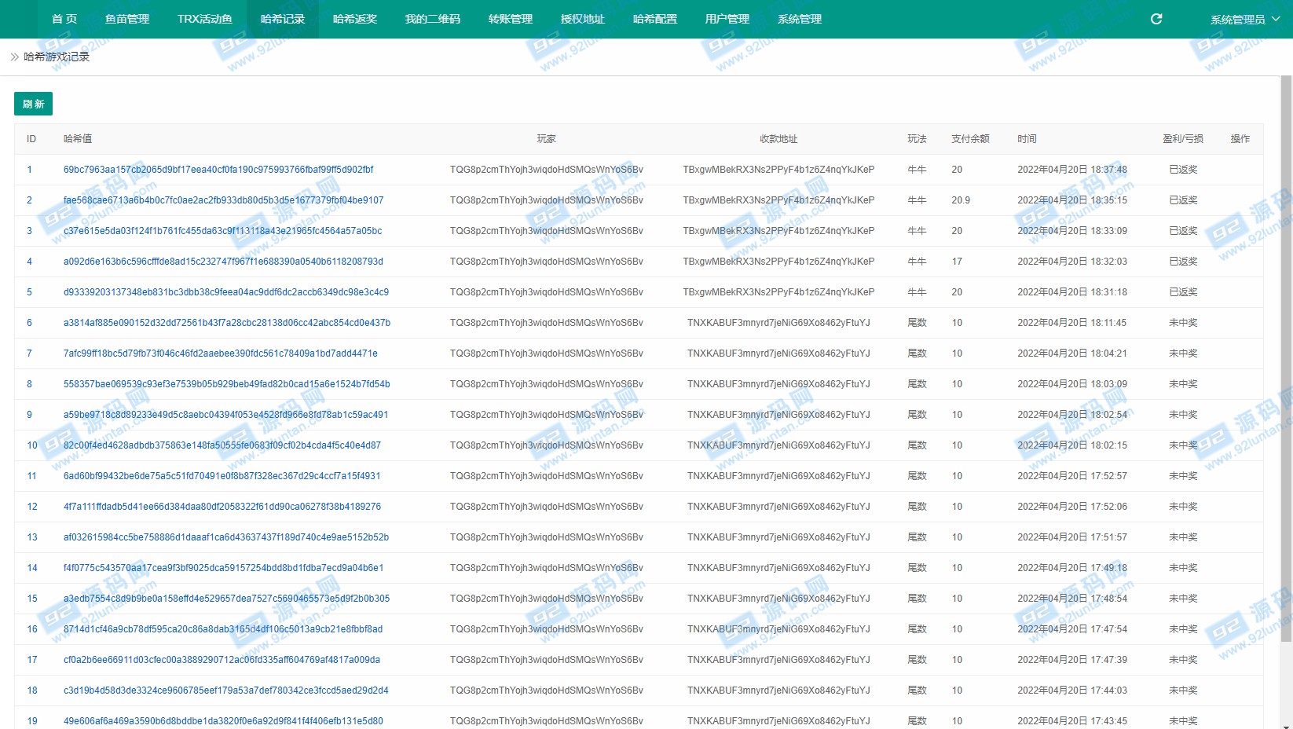The height and width of the screenshot is (729, 1293).
Task: Open hash link starting 558357bae069539c
Action: coord(227,384)
